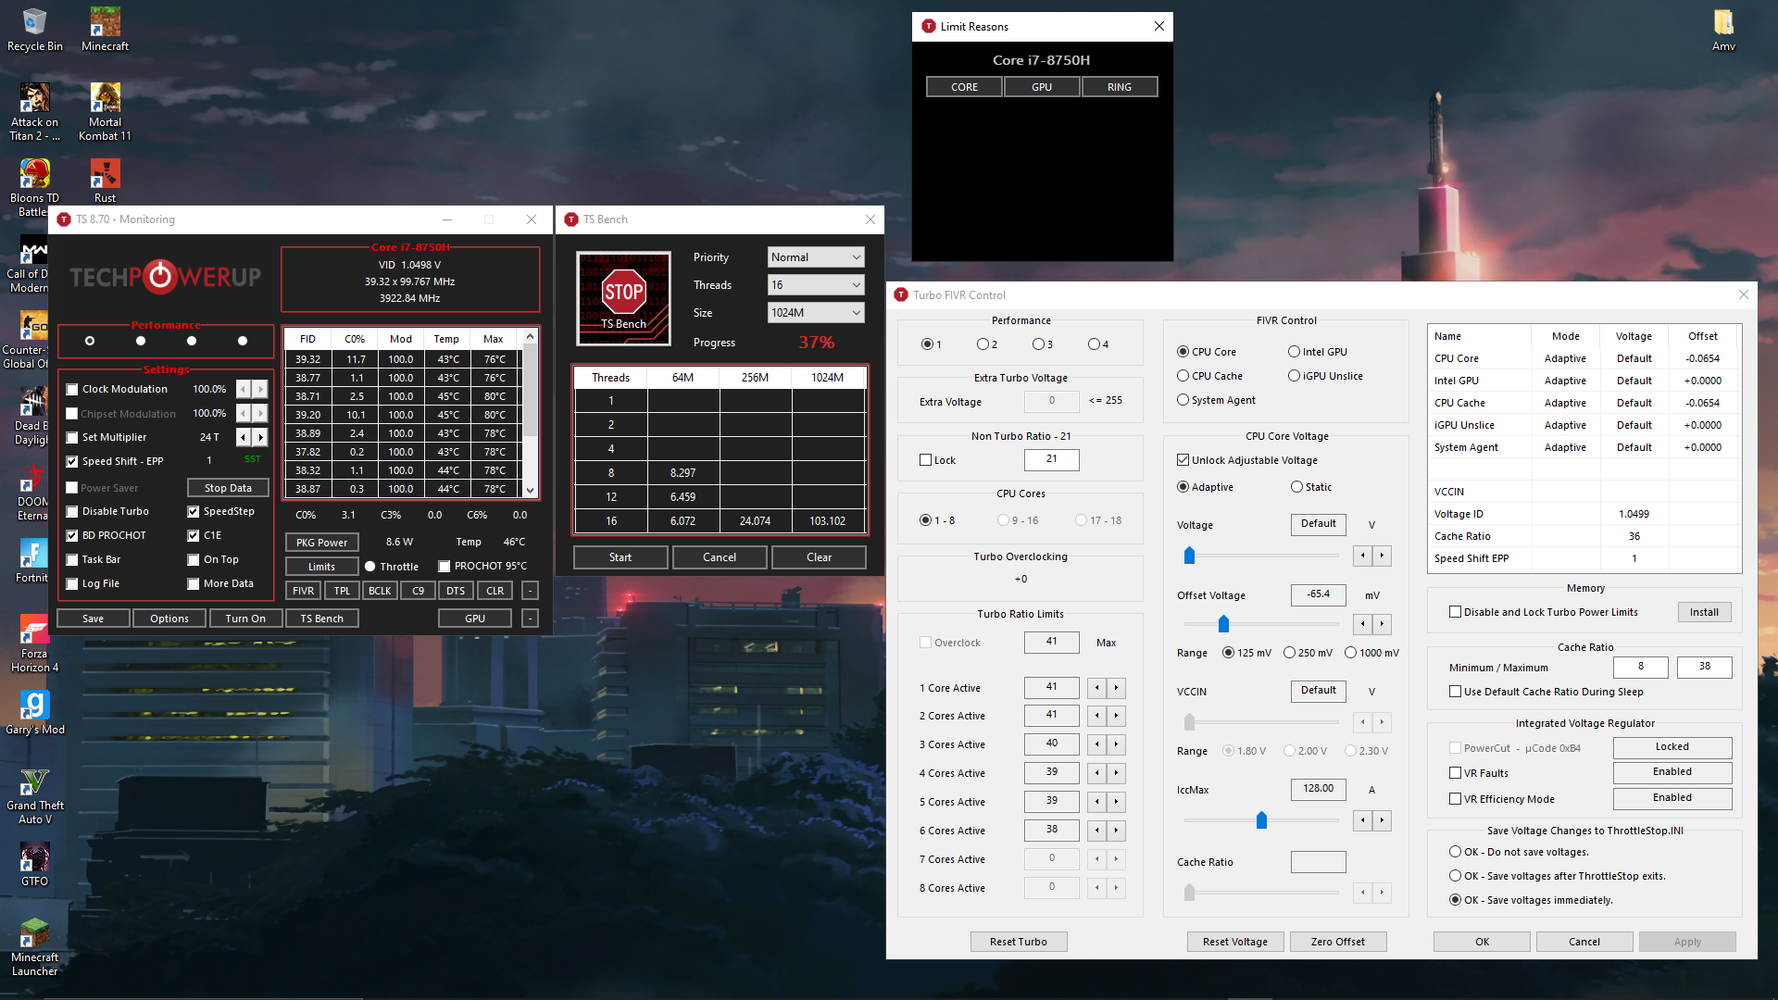
Task: Open the TPL settings button
Action: click(x=342, y=591)
